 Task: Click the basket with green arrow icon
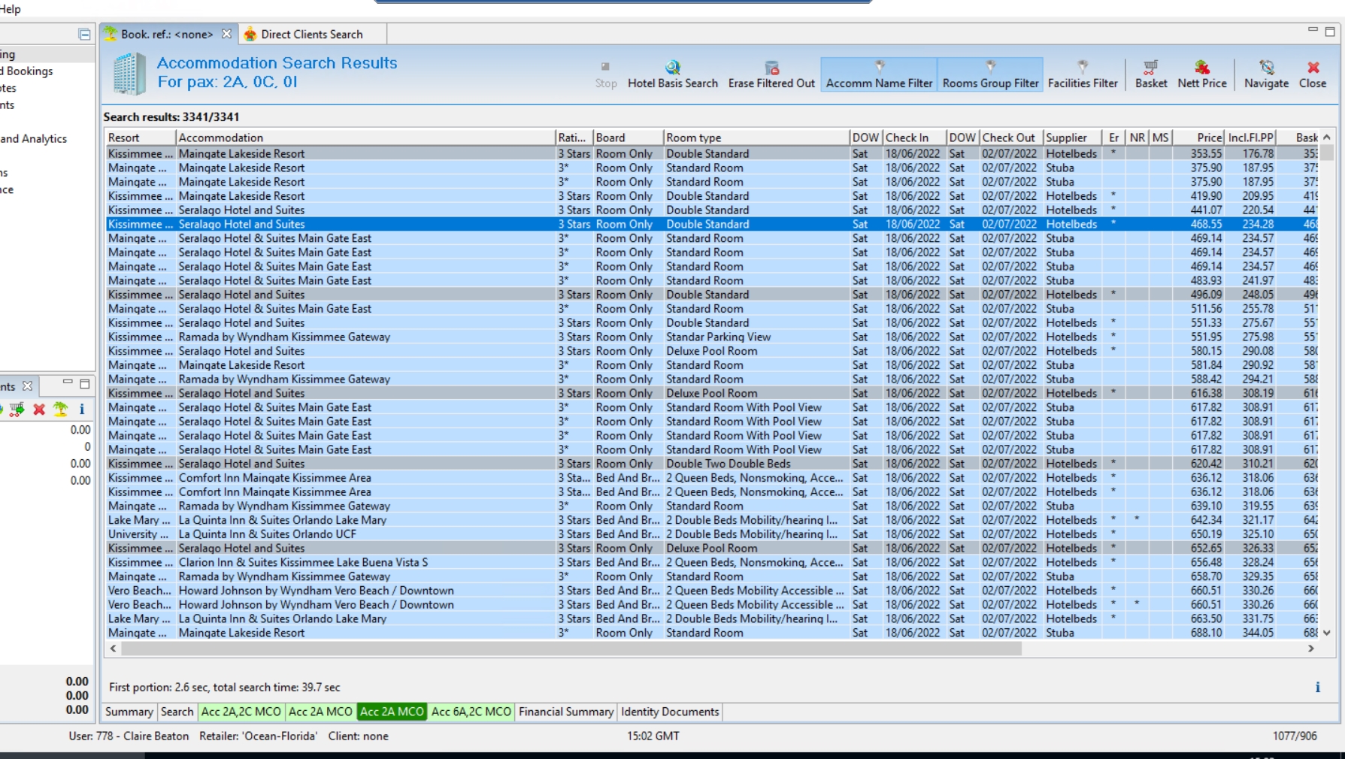17,409
